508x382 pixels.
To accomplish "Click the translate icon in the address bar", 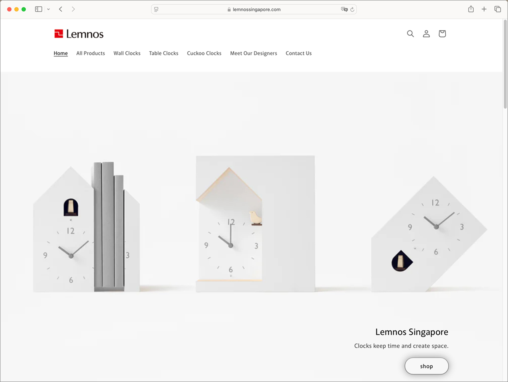I will click(344, 9).
